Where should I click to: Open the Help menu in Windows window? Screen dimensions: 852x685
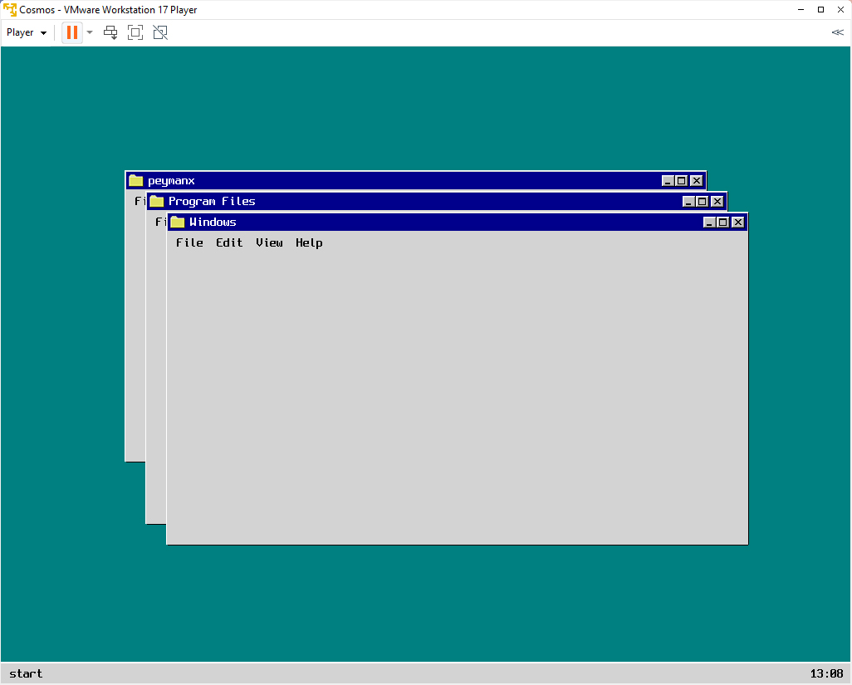coord(309,242)
